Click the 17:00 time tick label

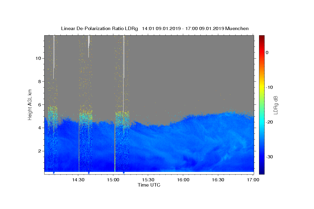pos(253,180)
